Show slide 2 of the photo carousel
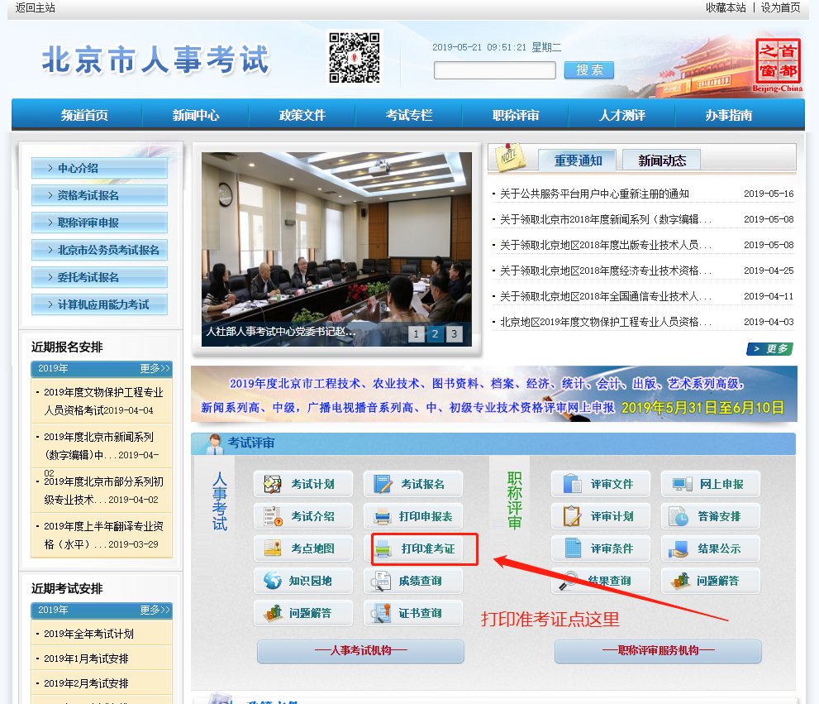Screen dimensions: 819x704 point(436,334)
